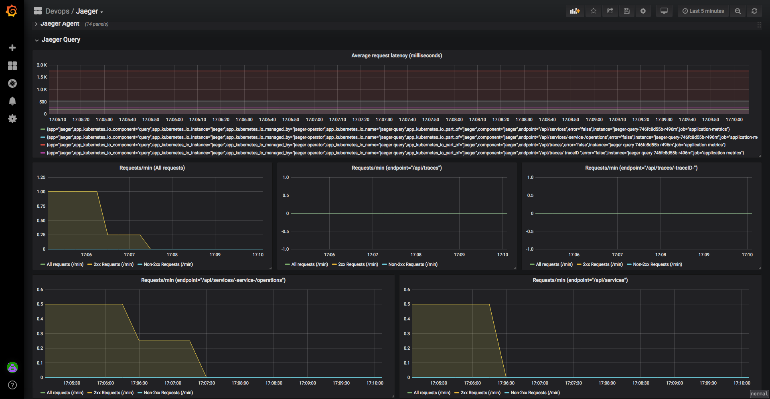Screen dimensions: 770x399
Task: Click the Share dashboard icon
Action: [610, 11]
